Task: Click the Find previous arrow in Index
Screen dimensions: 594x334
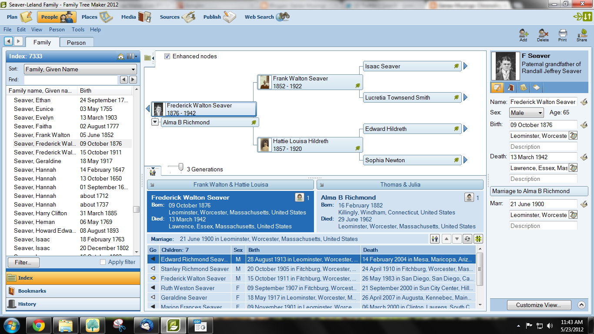Action: coord(124,80)
